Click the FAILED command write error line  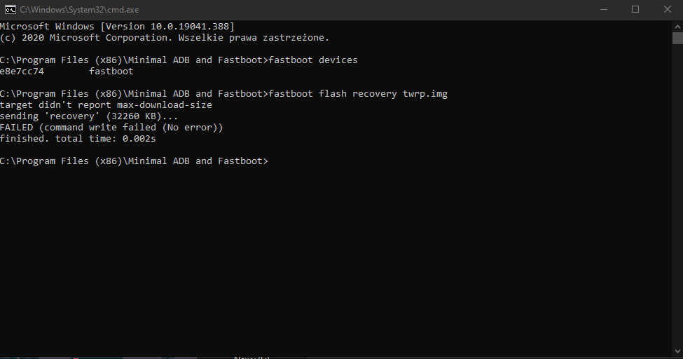pyautogui.click(x=111, y=128)
